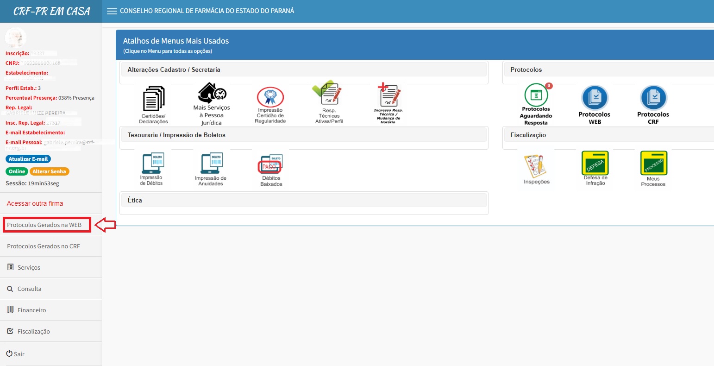Screen dimensions: 714x366
Task: Click the Acessar outra firma link
Action: click(x=35, y=203)
